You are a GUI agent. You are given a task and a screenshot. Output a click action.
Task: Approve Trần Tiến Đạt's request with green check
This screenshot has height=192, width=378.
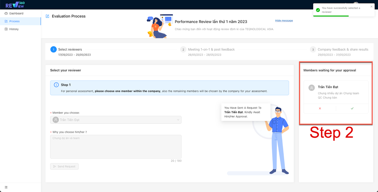point(352,109)
